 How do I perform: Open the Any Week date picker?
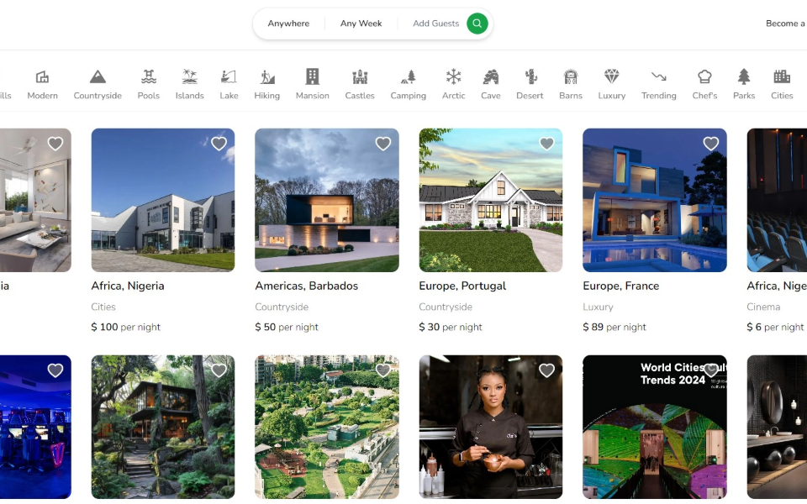[361, 24]
